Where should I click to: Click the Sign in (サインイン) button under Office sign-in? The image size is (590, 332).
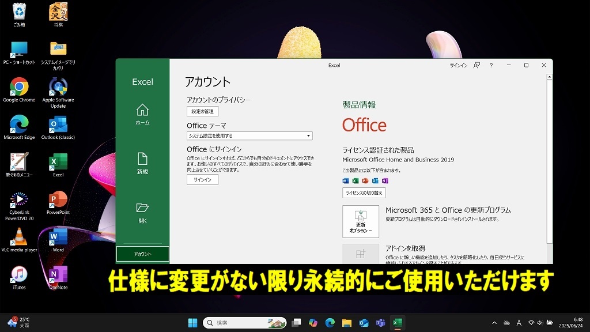pyautogui.click(x=202, y=180)
